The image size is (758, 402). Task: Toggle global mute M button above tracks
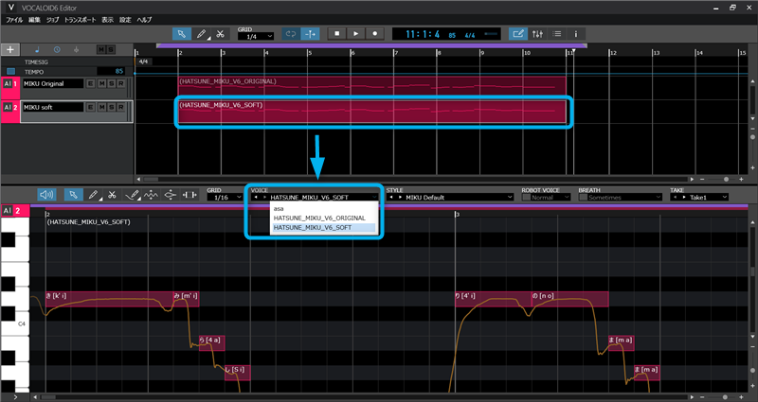(x=101, y=50)
